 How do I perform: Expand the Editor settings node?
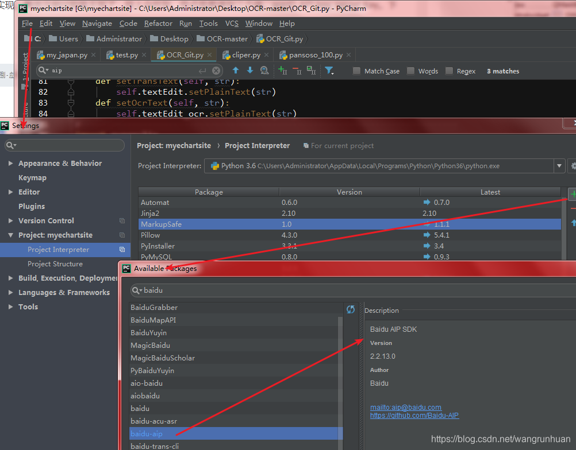point(11,192)
